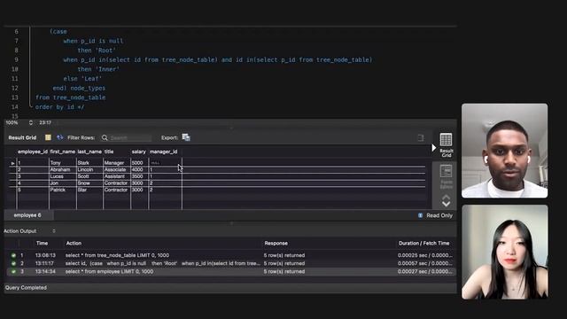Select action row 'select * from tree_node_table LIMIT 0, 1000'
This screenshot has width=567, height=319.
pos(230,255)
